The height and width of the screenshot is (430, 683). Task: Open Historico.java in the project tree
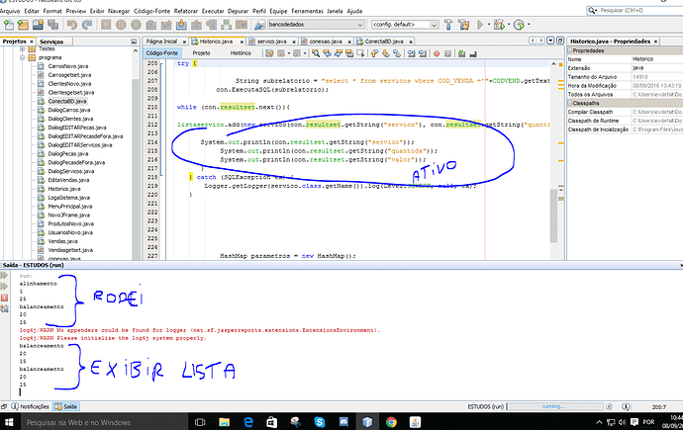(64, 189)
